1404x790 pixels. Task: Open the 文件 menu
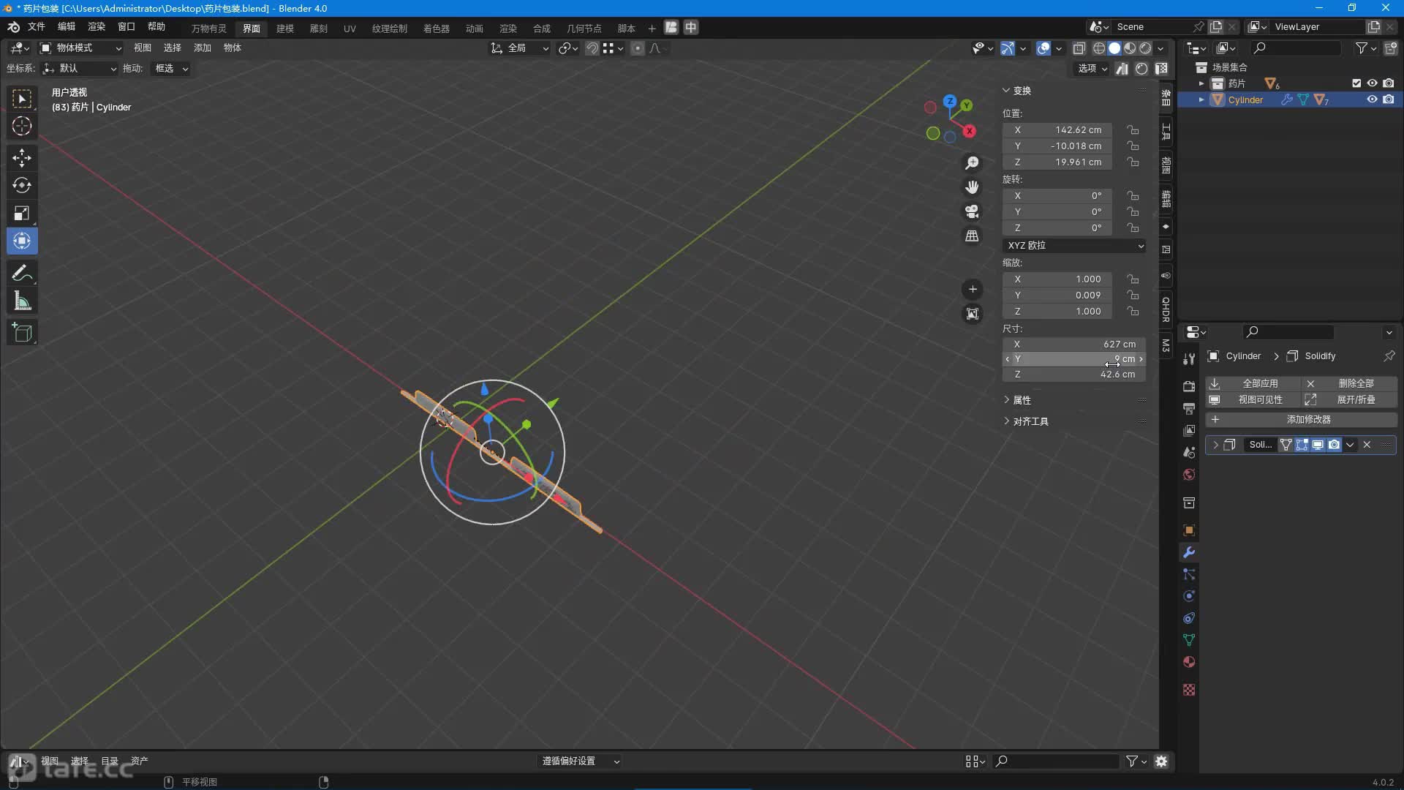coord(37,26)
